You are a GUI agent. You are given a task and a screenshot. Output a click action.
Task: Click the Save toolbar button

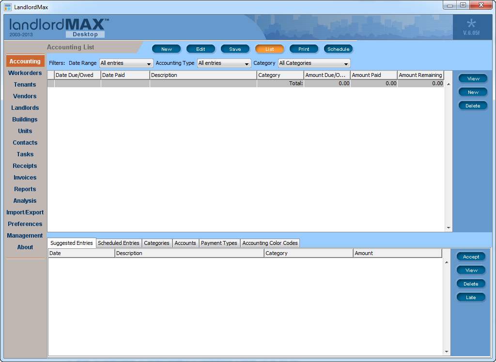[235, 49]
